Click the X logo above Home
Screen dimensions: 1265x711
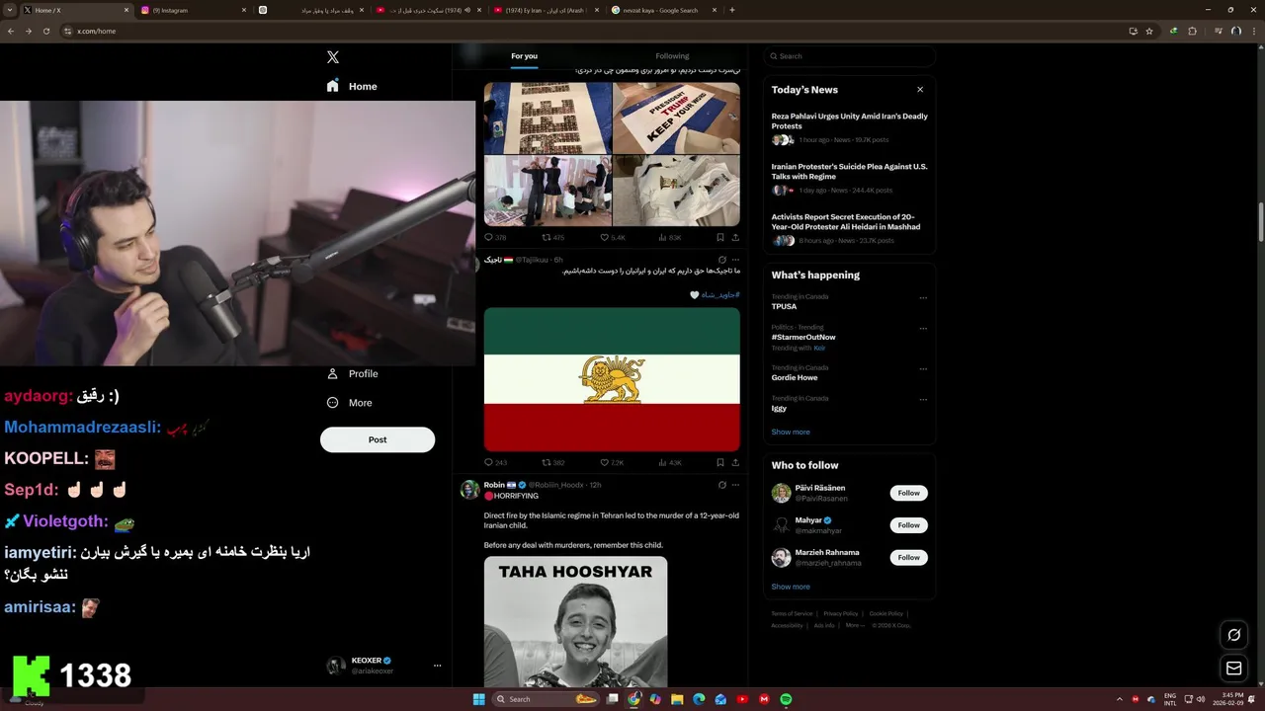[333, 57]
